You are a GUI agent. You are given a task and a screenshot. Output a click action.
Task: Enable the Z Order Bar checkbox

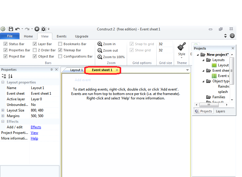coord(35,50)
